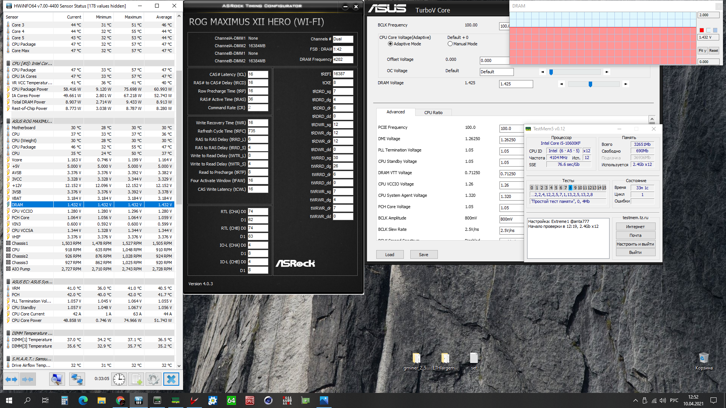Open HWiNFO sensor settings gear icon

pos(154,379)
